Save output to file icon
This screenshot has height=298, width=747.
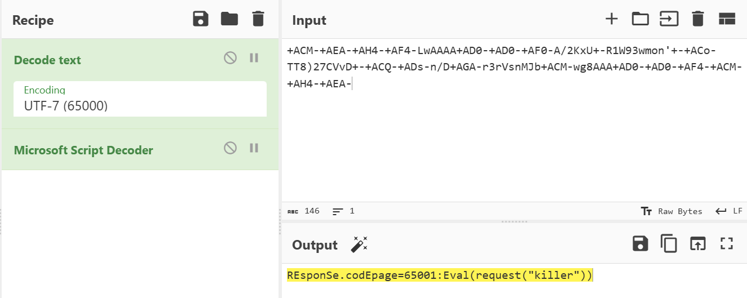640,243
